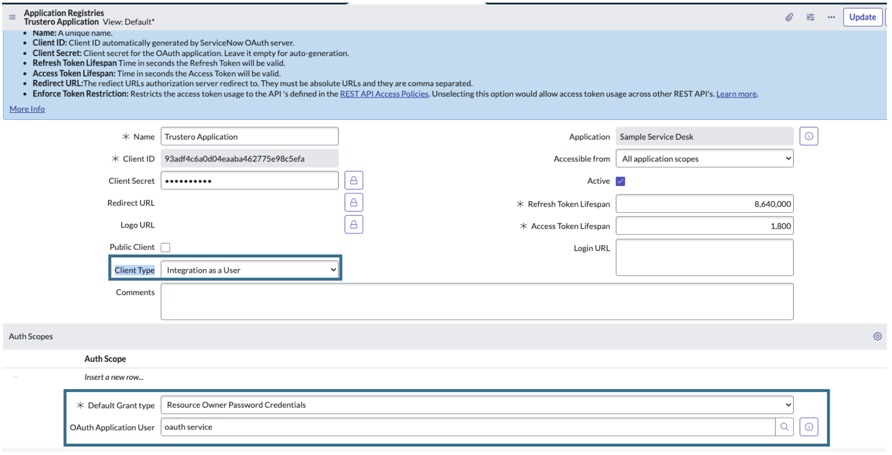Unlock the Redirect URL field
The height and width of the screenshot is (455, 892).
[354, 202]
